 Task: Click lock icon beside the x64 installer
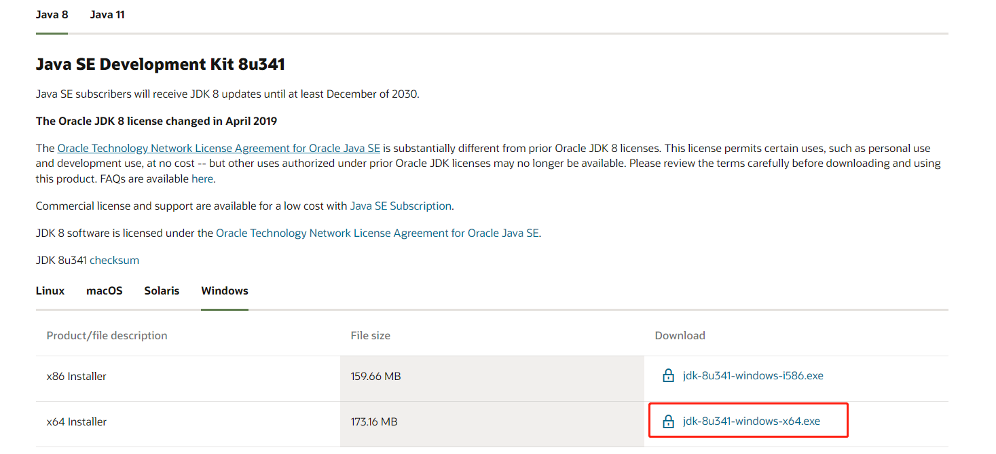669,421
